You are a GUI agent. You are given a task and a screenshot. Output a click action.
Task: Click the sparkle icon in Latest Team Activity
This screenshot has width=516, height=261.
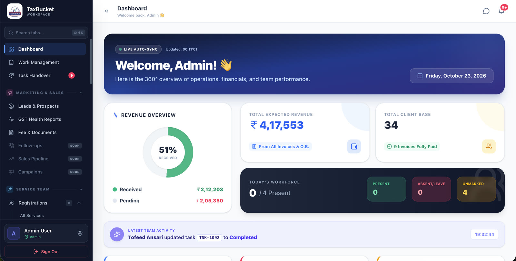click(x=117, y=234)
